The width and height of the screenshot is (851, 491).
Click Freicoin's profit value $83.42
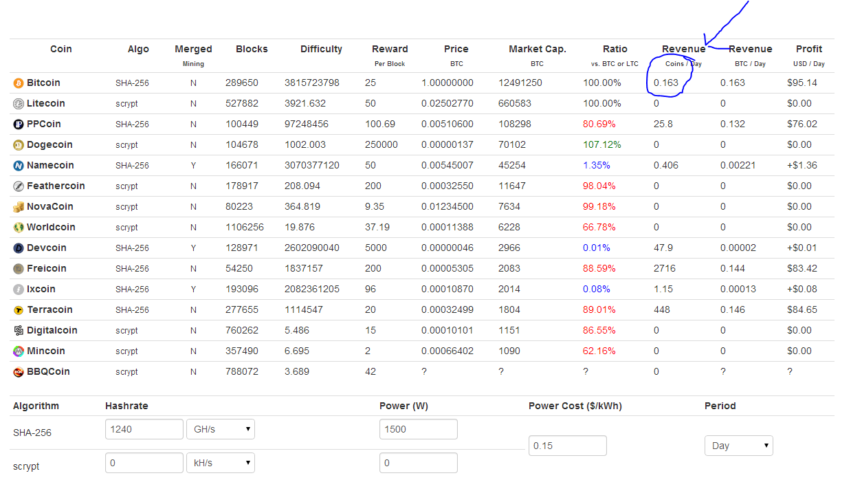(x=802, y=268)
